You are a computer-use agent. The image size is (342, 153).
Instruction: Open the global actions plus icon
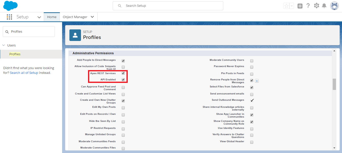coord(300,6)
